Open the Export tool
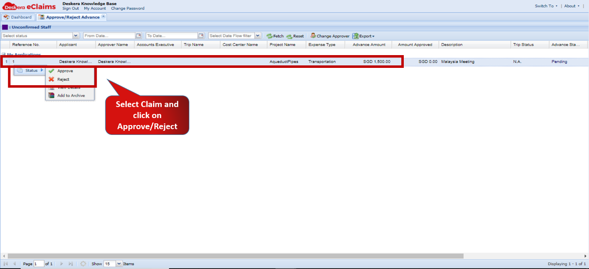The image size is (589, 269). (x=363, y=36)
